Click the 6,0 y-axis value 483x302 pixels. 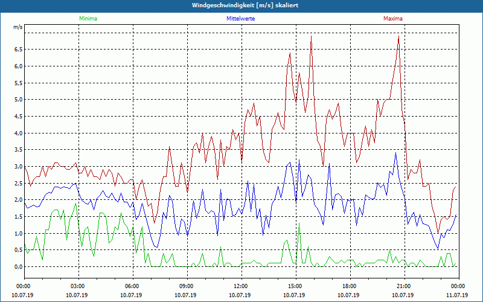19,66
